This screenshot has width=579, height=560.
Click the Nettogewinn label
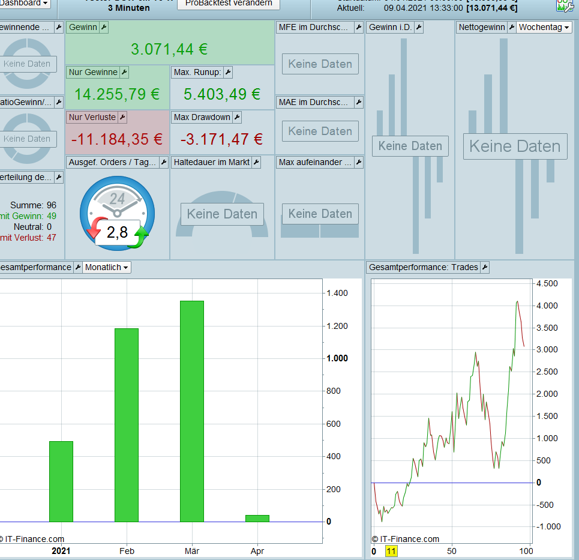point(482,28)
